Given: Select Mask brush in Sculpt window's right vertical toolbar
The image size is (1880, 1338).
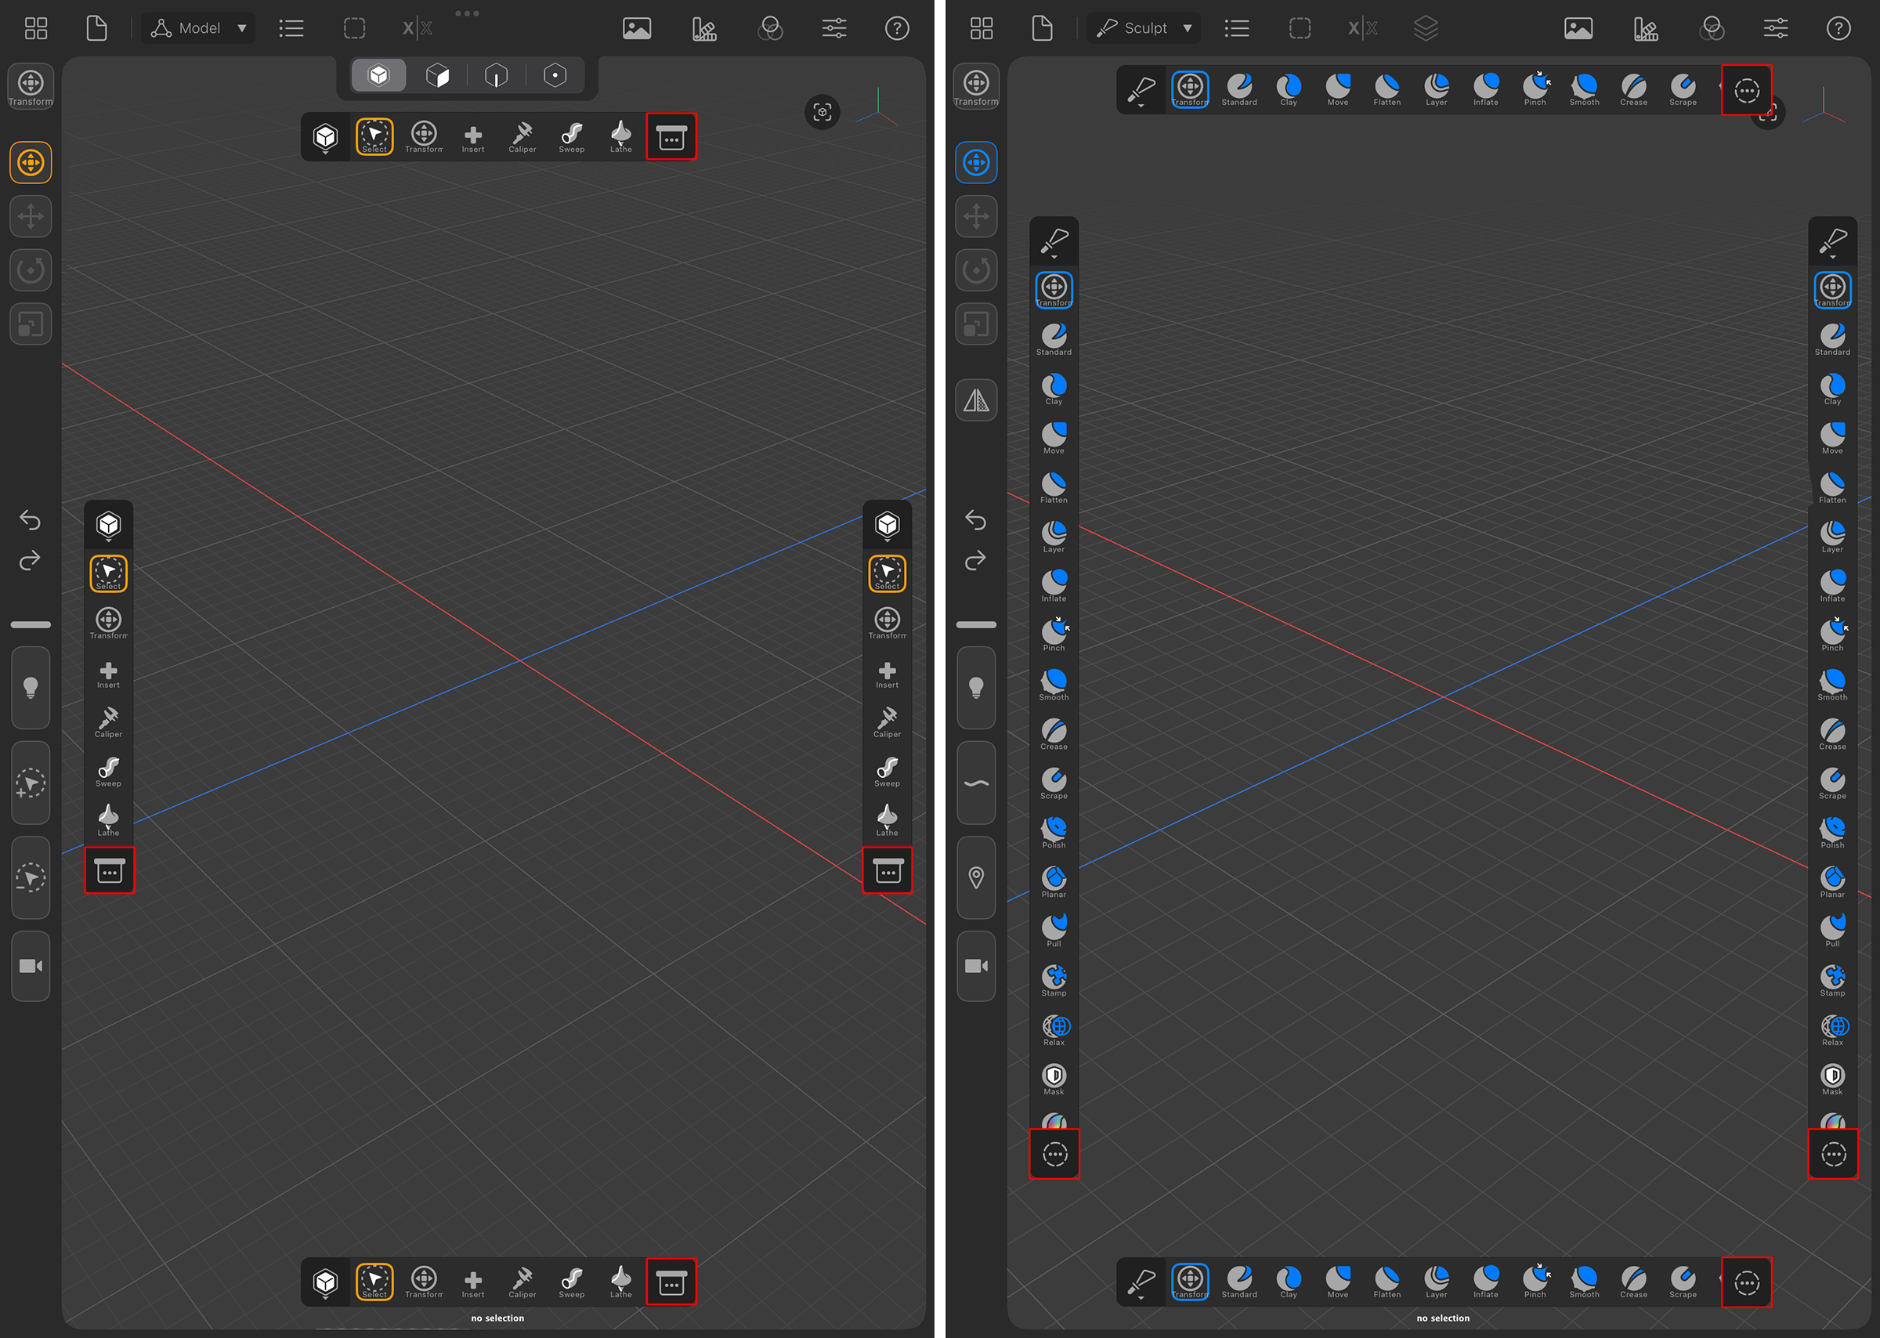Looking at the screenshot, I should (1832, 1079).
